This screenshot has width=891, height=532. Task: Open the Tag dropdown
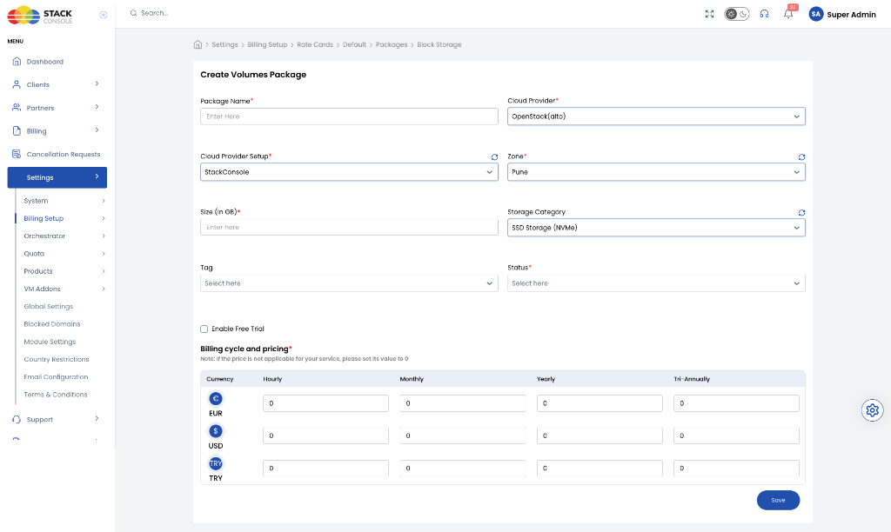pos(349,283)
